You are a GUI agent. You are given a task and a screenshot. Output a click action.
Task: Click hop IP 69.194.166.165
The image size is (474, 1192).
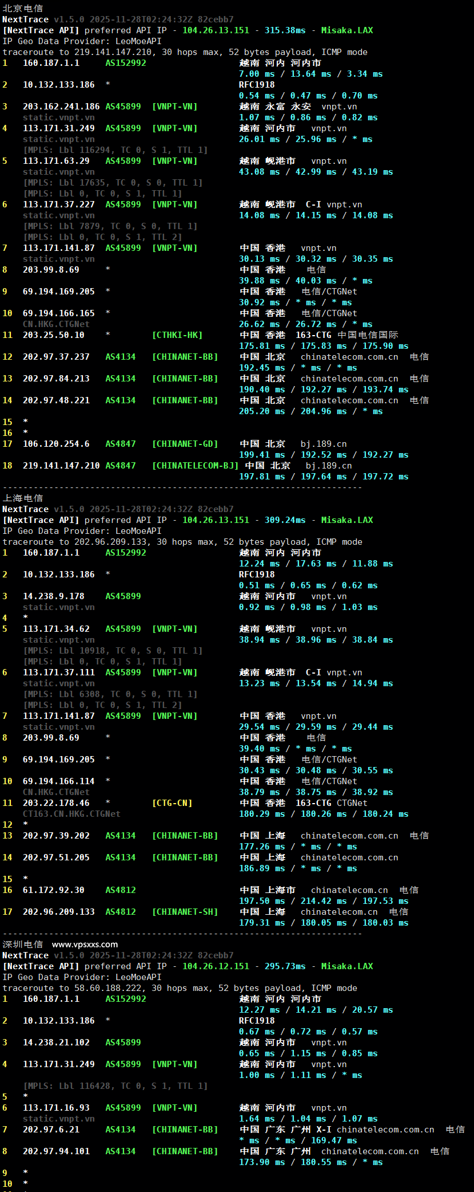pyautogui.click(x=59, y=313)
